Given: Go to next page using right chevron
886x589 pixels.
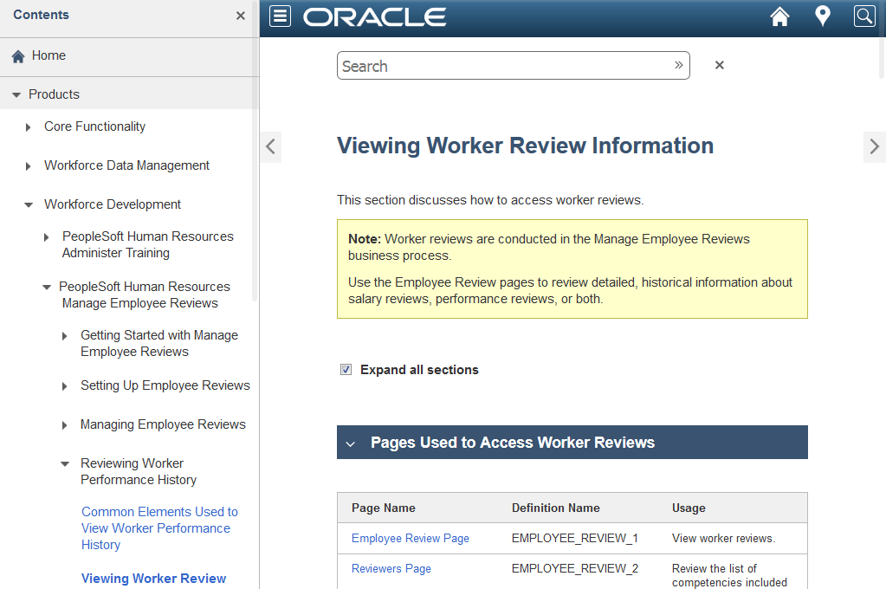Looking at the screenshot, I should (x=874, y=147).
